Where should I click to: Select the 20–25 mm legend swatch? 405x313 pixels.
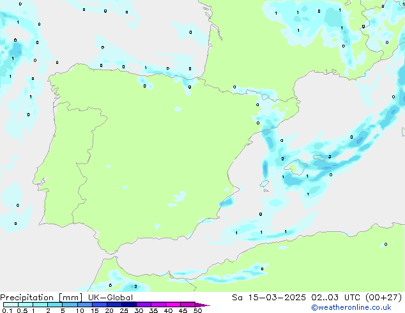(114, 305)
